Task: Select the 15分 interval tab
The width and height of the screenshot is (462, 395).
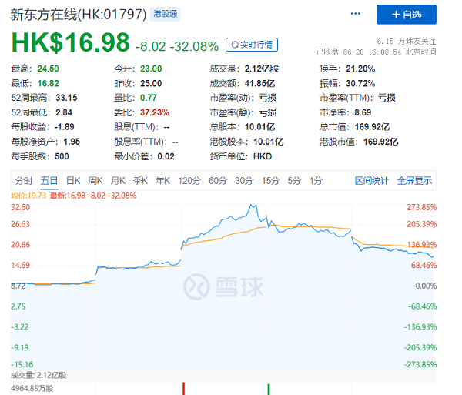Action: click(270, 181)
